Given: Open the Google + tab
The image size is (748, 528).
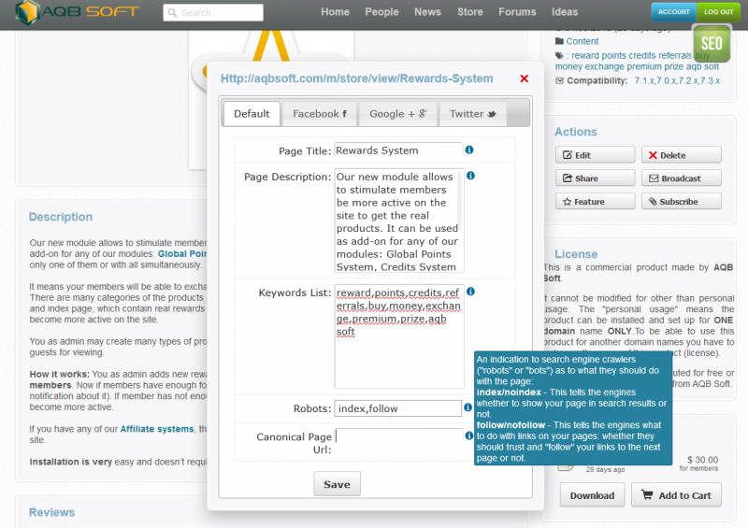Looking at the screenshot, I should [397, 114].
